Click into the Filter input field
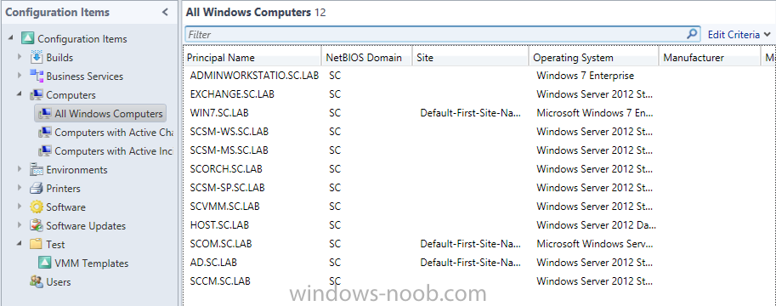Viewport: 776px width, 306px height. point(435,34)
